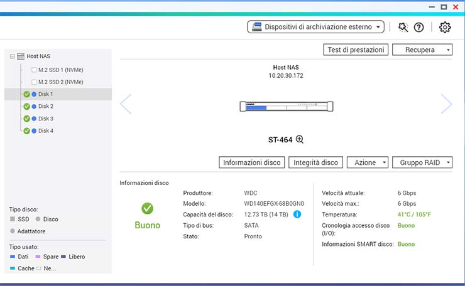
Task: Click the help question mark icon
Action: coord(419,27)
